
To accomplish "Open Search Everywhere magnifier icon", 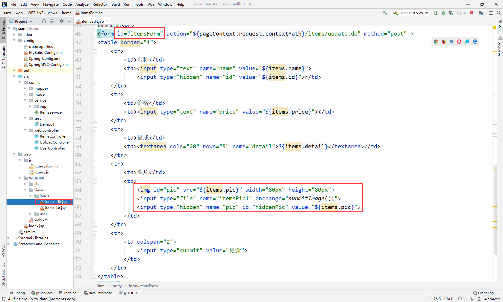I will (x=499, y=13).
